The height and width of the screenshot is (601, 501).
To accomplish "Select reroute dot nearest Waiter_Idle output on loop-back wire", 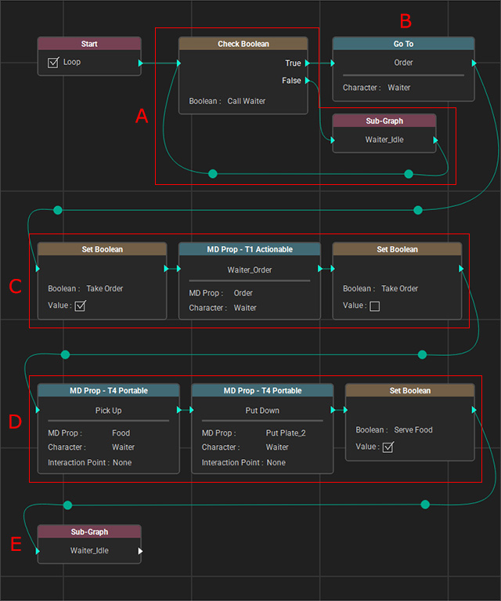I will (x=409, y=174).
